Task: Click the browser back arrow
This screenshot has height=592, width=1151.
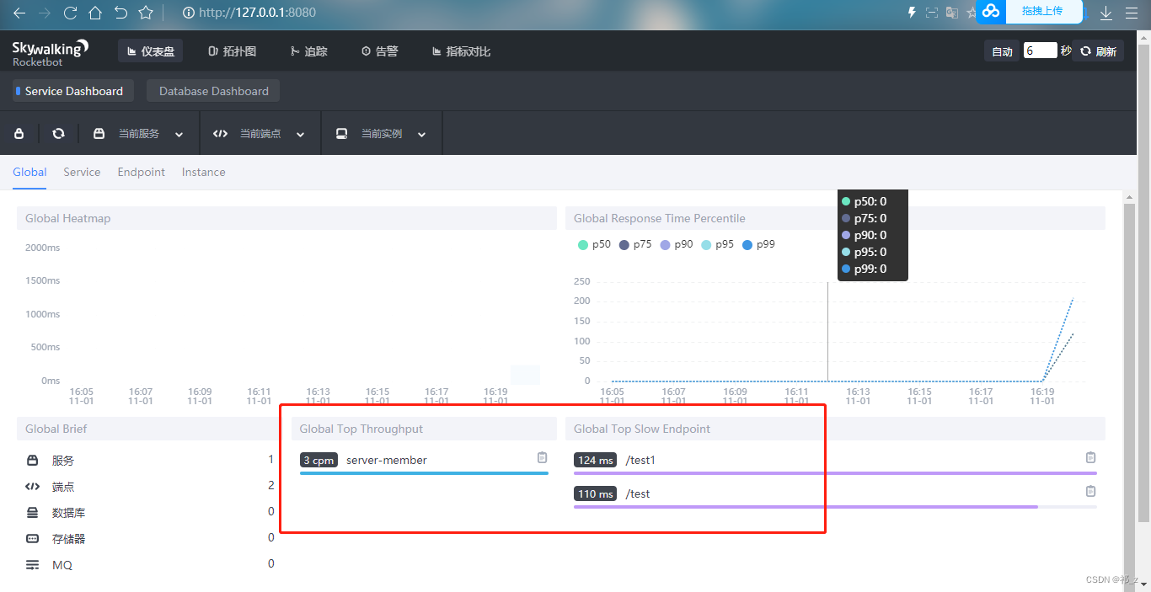Action: pyautogui.click(x=19, y=13)
